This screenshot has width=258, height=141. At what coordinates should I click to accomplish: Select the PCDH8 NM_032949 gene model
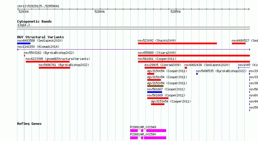click(148, 131)
